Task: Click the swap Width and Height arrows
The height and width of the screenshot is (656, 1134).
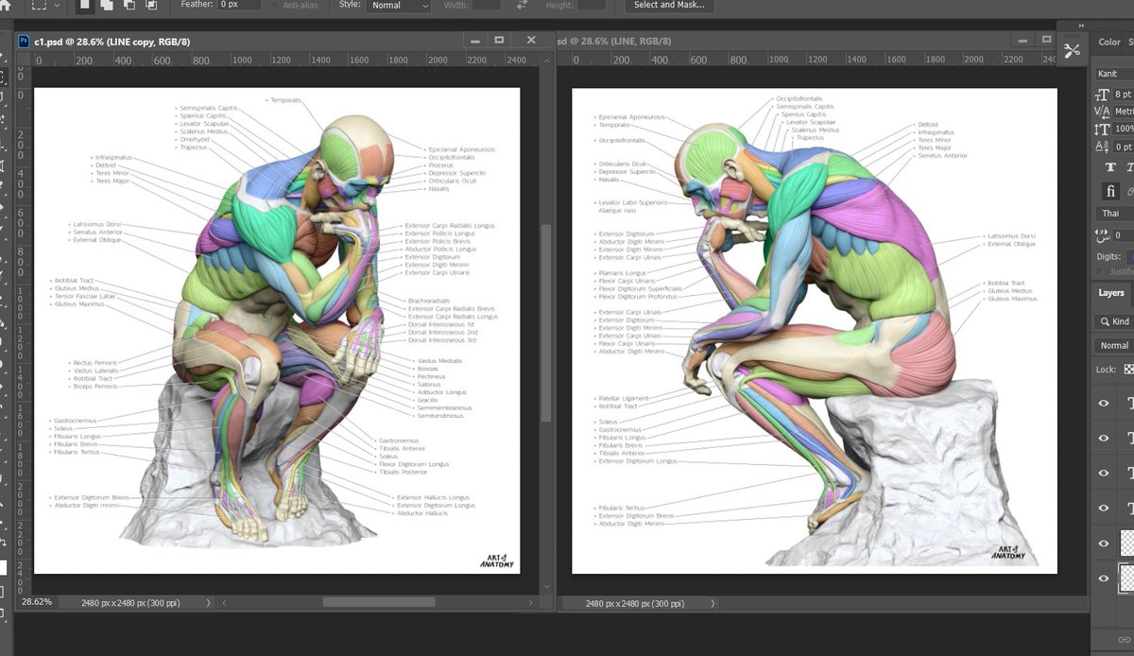Action: 521,6
